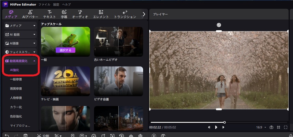Open the マイプロジェ... sidebar item

pyautogui.click(x=20, y=126)
